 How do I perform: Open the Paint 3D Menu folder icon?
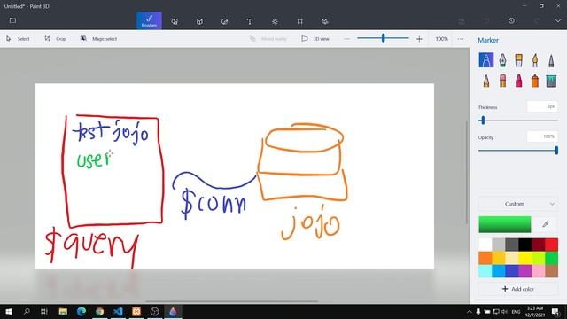pyautogui.click(x=12, y=20)
